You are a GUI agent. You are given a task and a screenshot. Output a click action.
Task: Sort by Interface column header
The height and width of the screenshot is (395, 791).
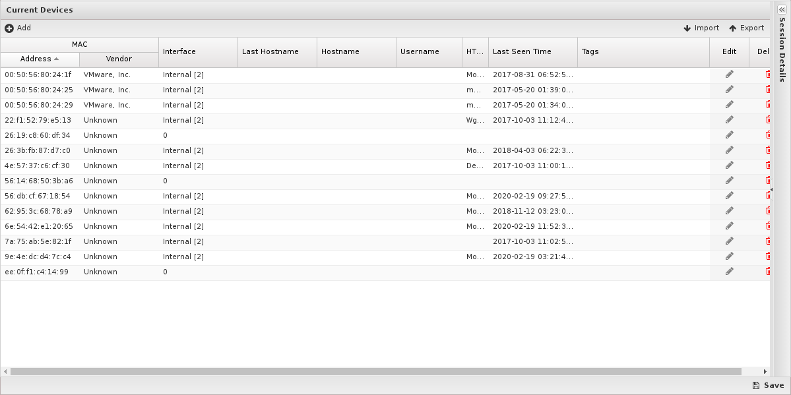click(199, 52)
